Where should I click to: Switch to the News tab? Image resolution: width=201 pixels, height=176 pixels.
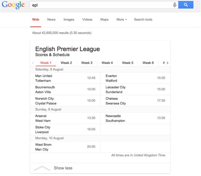click(51, 19)
